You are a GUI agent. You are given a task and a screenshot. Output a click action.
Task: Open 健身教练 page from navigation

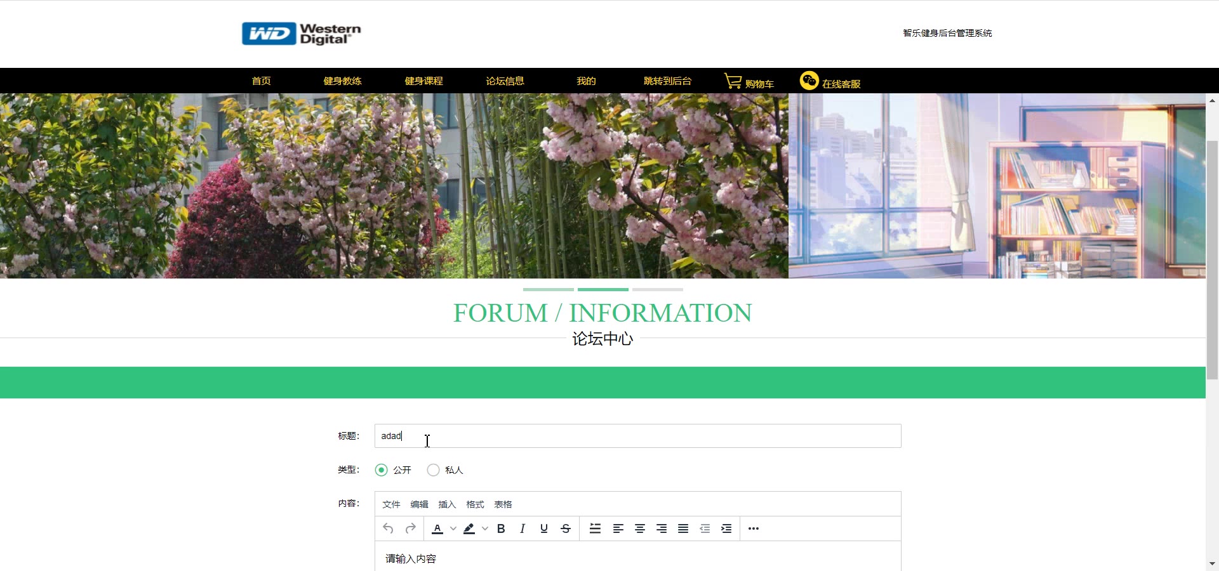(x=342, y=81)
